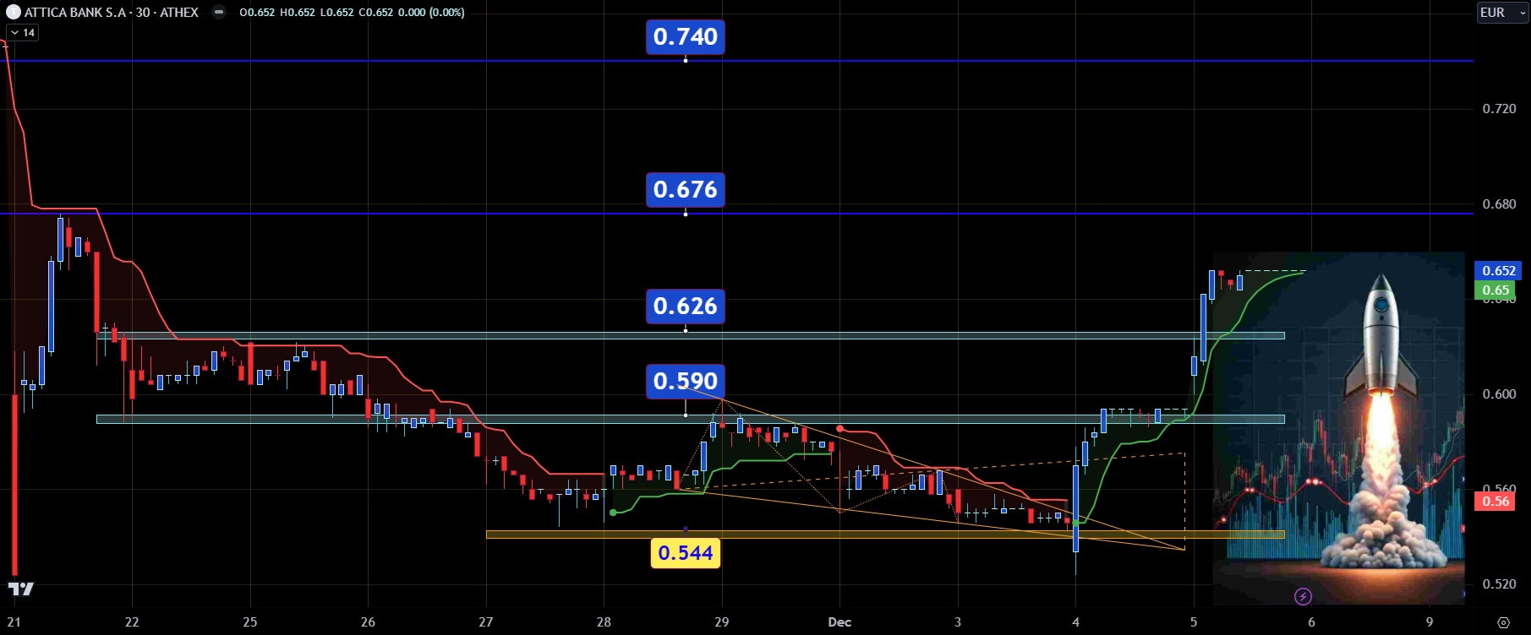Click the 0.720 price axis label
Screen dimensions: 1531x635
tap(1499, 109)
